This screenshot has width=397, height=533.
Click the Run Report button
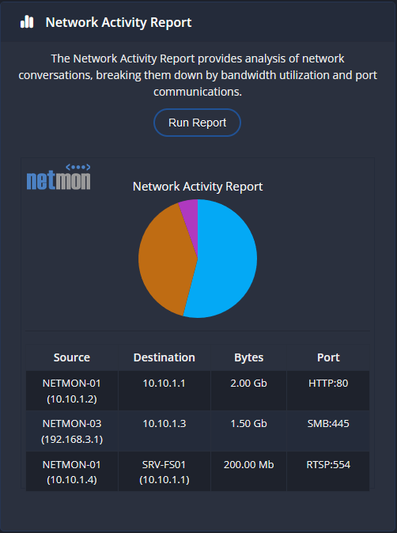197,123
